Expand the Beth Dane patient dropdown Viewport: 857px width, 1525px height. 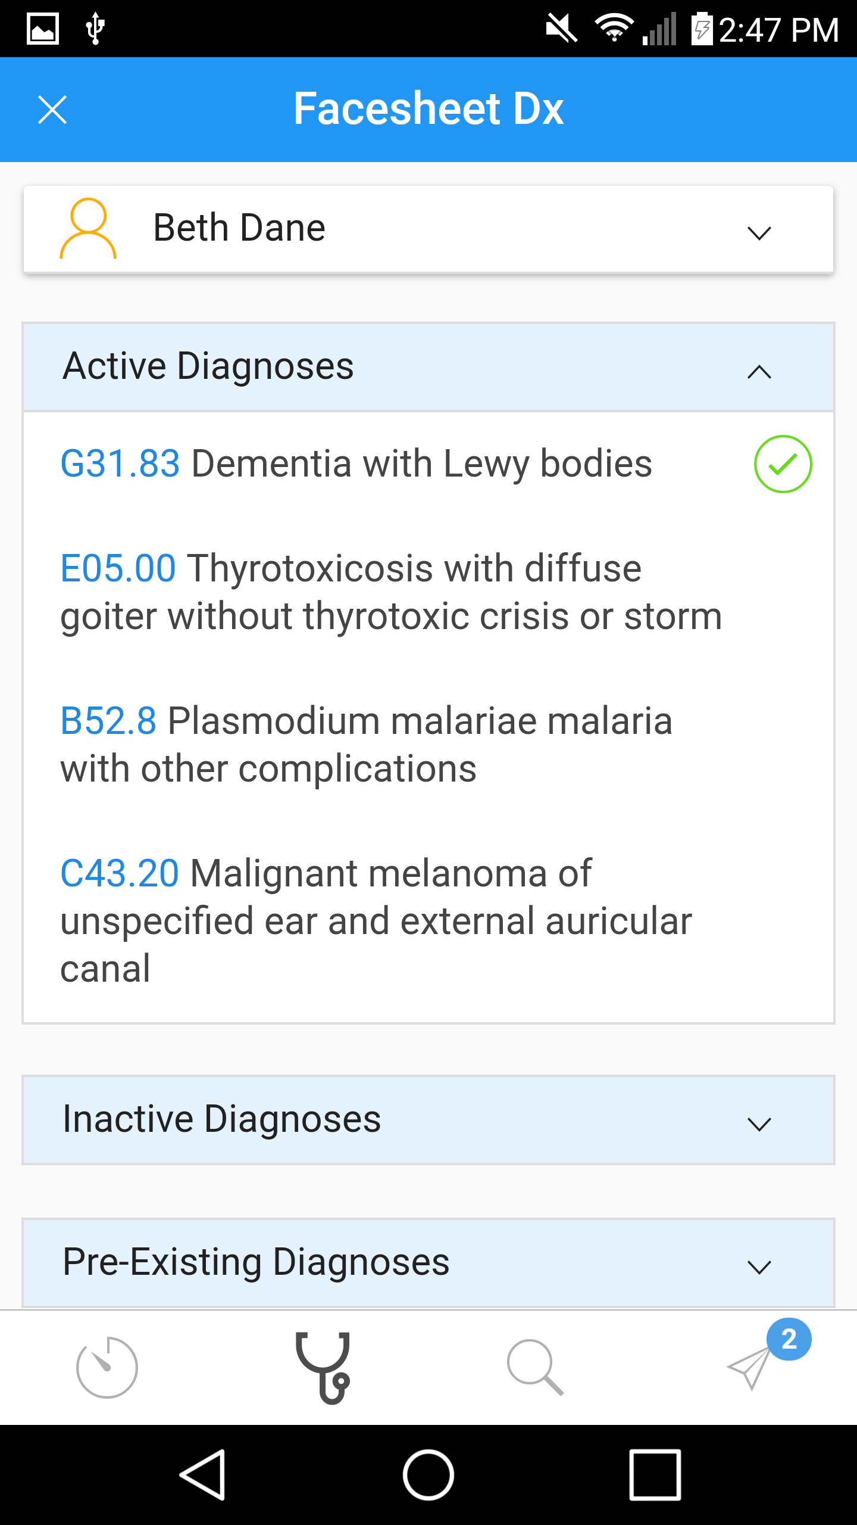pos(759,232)
